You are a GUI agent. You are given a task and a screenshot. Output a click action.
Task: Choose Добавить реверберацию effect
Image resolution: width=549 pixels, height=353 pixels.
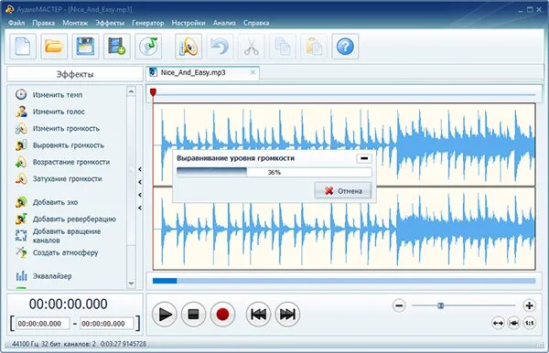pyautogui.click(x=66, y=219)
